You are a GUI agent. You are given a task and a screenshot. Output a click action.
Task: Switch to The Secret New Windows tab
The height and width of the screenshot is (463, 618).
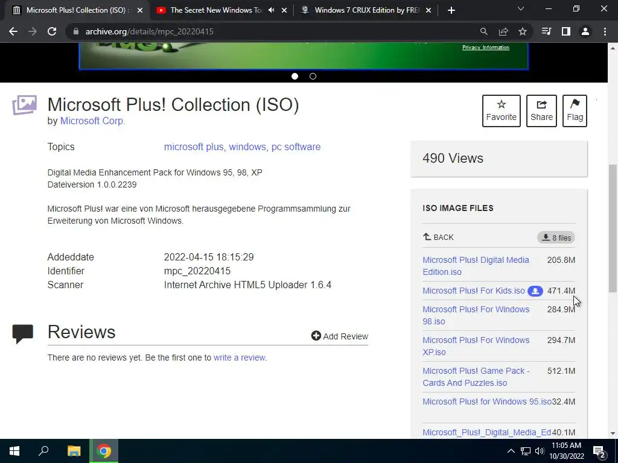coord(216,10)
